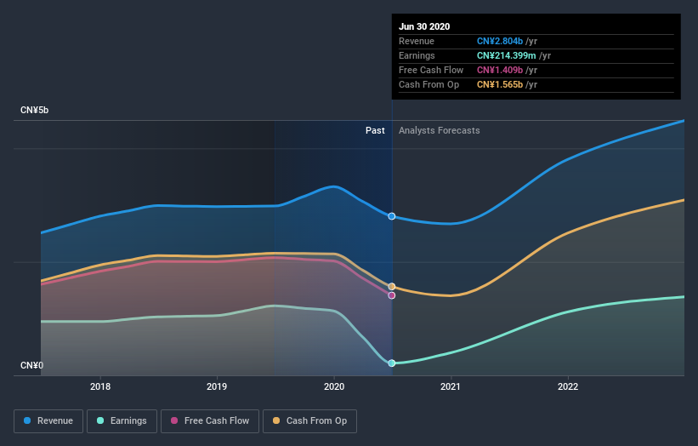Viewport: 698px width, 446px height.
Task: Click the CN¥2.804b revenue value
Action: 499,41
